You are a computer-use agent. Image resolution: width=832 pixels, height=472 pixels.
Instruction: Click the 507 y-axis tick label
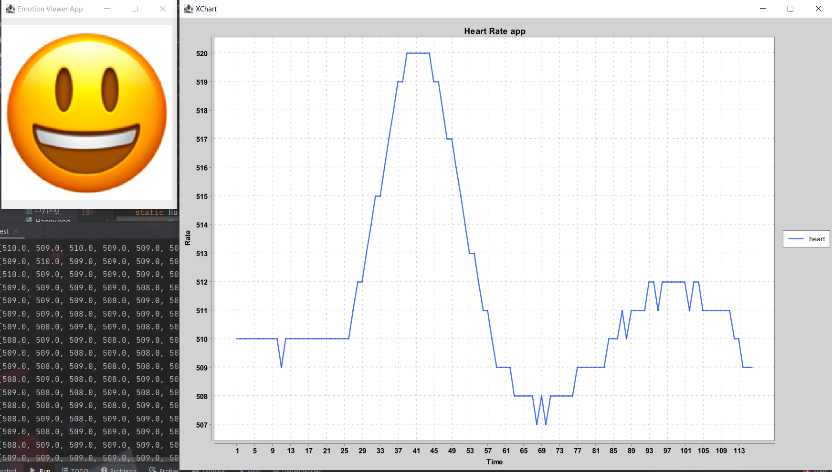[x=202, y=425]
